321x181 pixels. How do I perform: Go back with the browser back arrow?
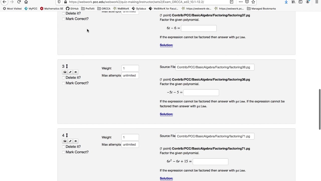[5, 2]
